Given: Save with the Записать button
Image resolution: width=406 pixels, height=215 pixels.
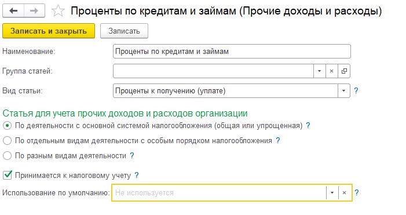Looking at the screenshot, I should (124, 31).
